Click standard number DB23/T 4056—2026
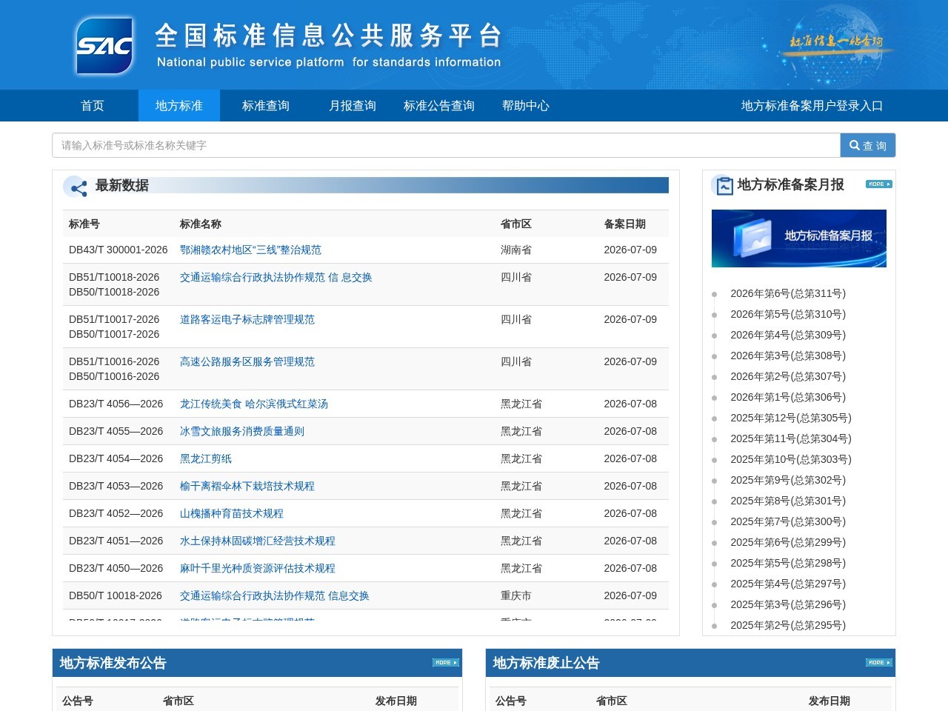Image resolution: width=948 pixels, height=711 pixels. coord(116,404)
